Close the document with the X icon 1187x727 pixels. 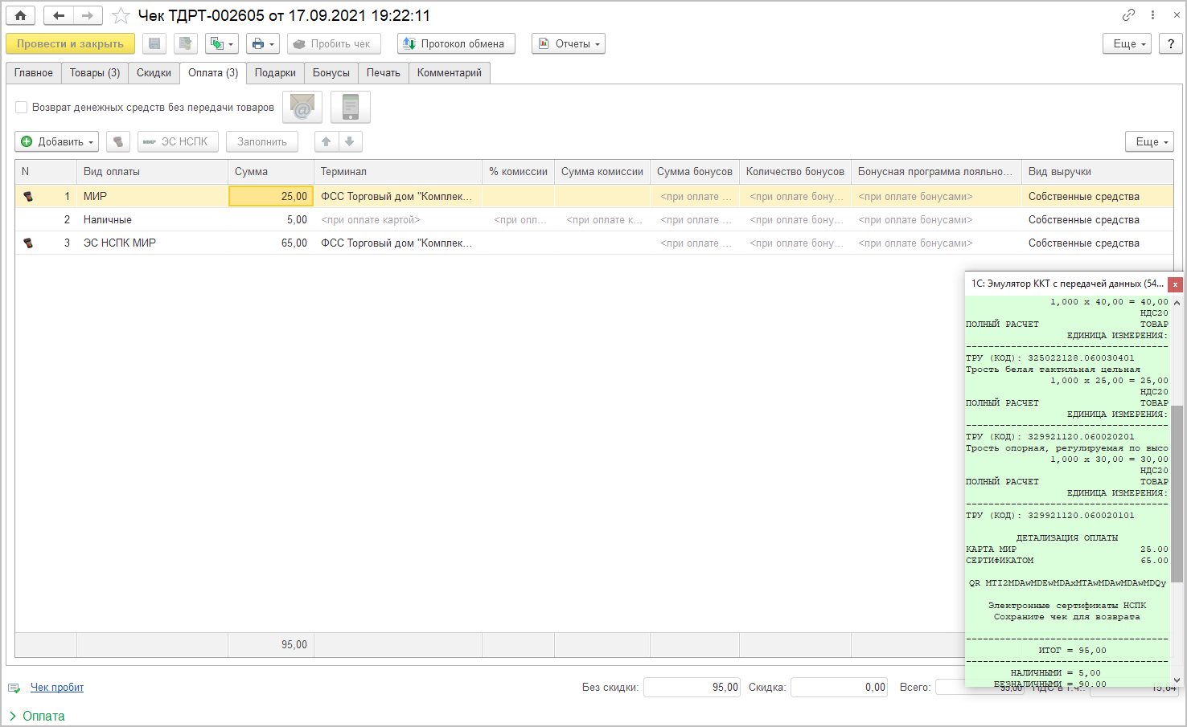pos(1177,15)
